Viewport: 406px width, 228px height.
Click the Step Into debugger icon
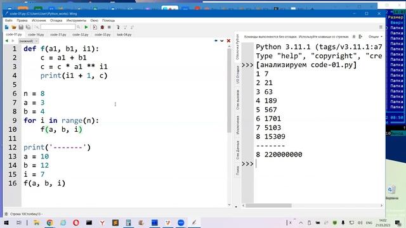(118, 27)
